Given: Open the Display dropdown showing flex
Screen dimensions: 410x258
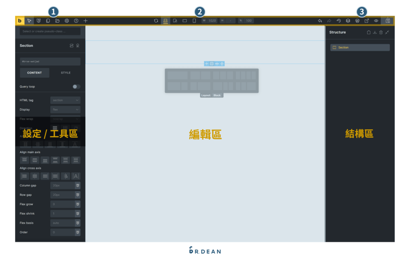Looking at the screenshot, I should [x=65, y=110].
